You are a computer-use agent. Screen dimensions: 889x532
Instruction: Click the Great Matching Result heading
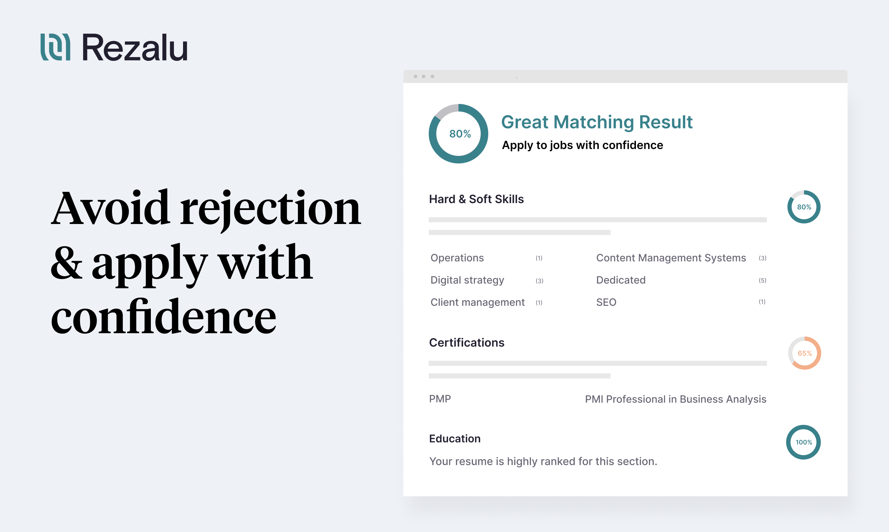pyautogui.click(x=596, y=122)
